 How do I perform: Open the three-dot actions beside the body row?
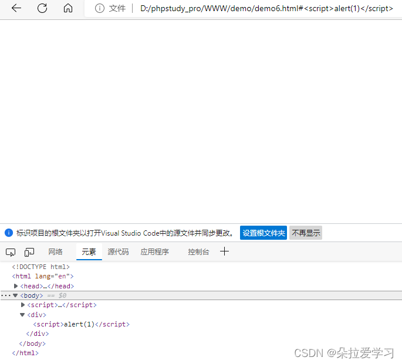[x=6, y=295]
